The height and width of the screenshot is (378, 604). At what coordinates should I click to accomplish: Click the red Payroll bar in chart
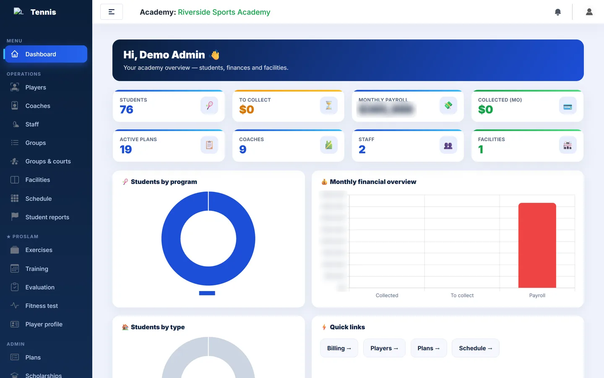point(537,245)
